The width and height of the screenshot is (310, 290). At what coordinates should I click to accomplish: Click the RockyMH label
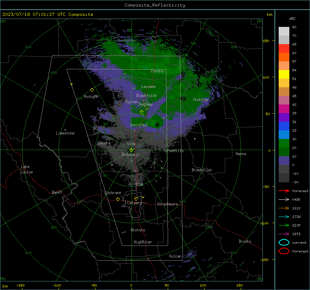91,97
